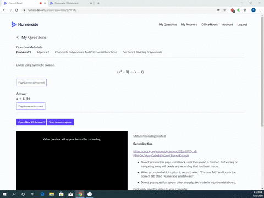Switch to Numerade Whiteboard tab
The height and width of the screenshot is (198, 264).
click(x=71, y=3)
